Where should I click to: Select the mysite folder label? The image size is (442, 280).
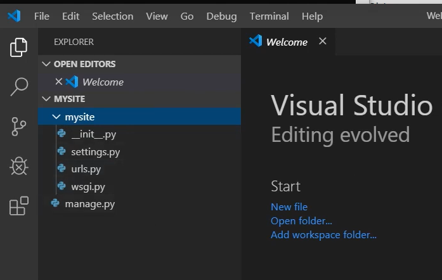80,117
